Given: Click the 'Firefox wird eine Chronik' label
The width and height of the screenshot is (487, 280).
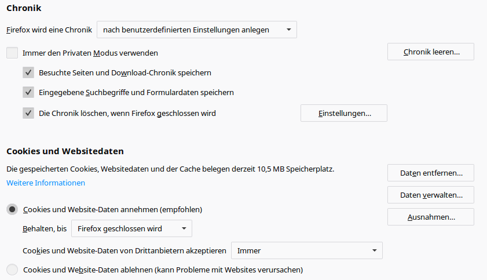Looking at the screenshot, I should click(x=49, y=30).
